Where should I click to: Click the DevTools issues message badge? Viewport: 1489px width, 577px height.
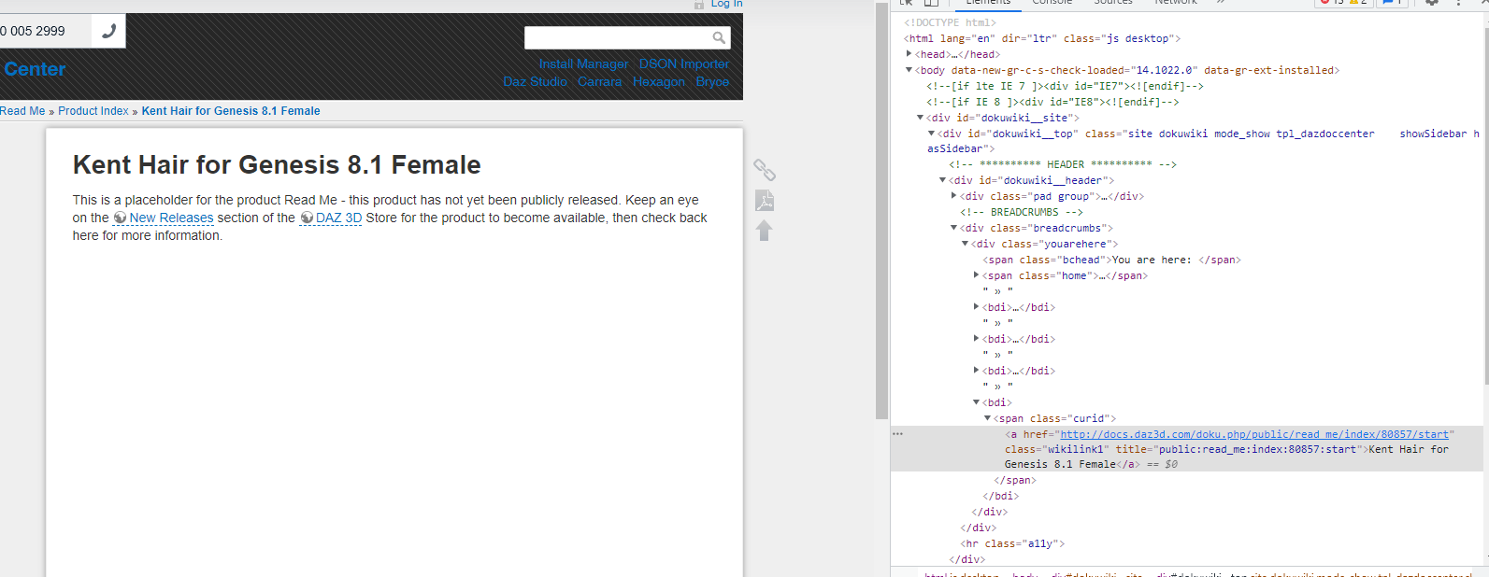point(1393,3)
